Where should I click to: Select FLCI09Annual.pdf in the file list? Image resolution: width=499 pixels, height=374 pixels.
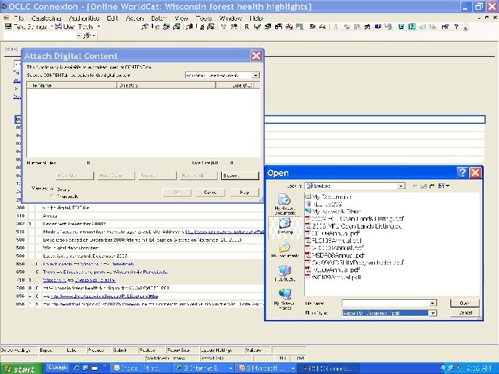333,240
